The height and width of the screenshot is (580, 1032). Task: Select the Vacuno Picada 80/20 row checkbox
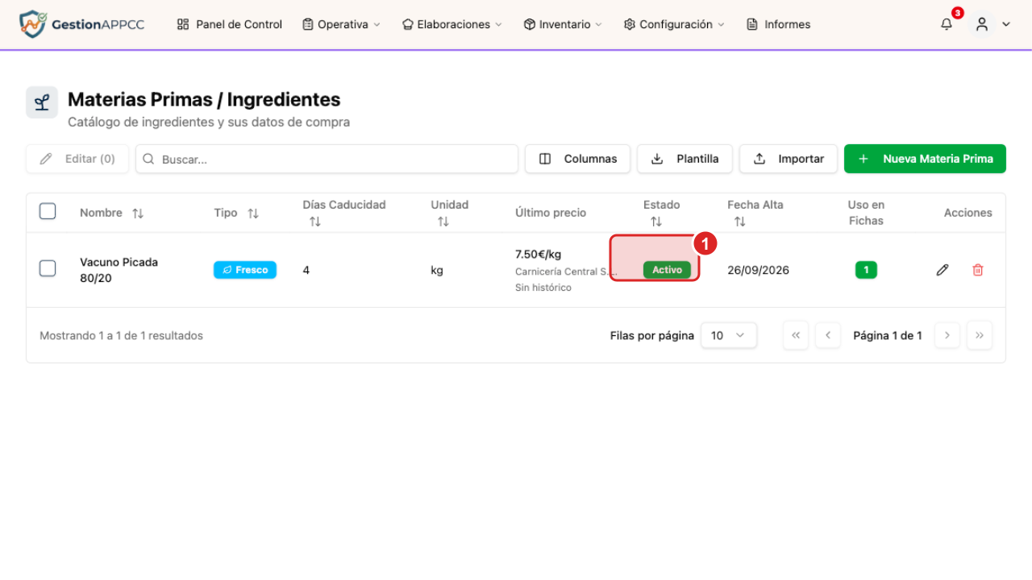[x=48, y=268]
